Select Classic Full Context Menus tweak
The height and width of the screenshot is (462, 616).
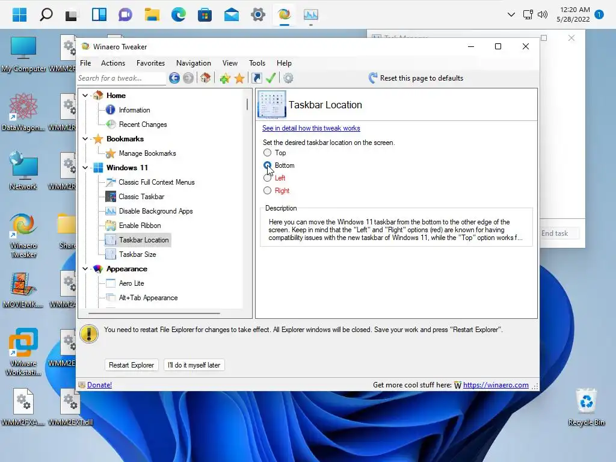point(157,182)
